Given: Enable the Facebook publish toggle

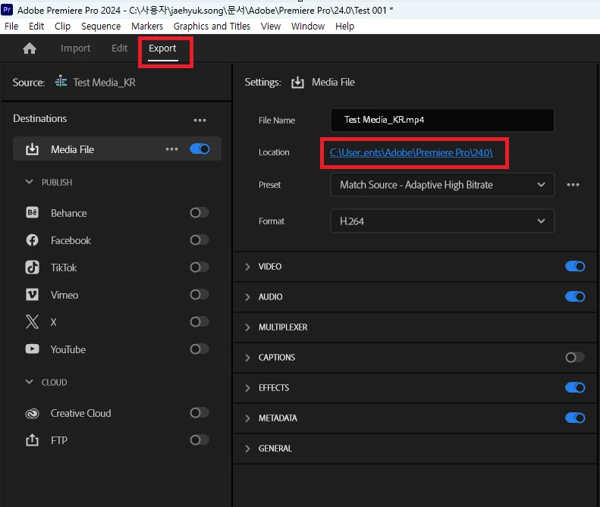Looking at the screenshot, I should (x=199, y=239).
